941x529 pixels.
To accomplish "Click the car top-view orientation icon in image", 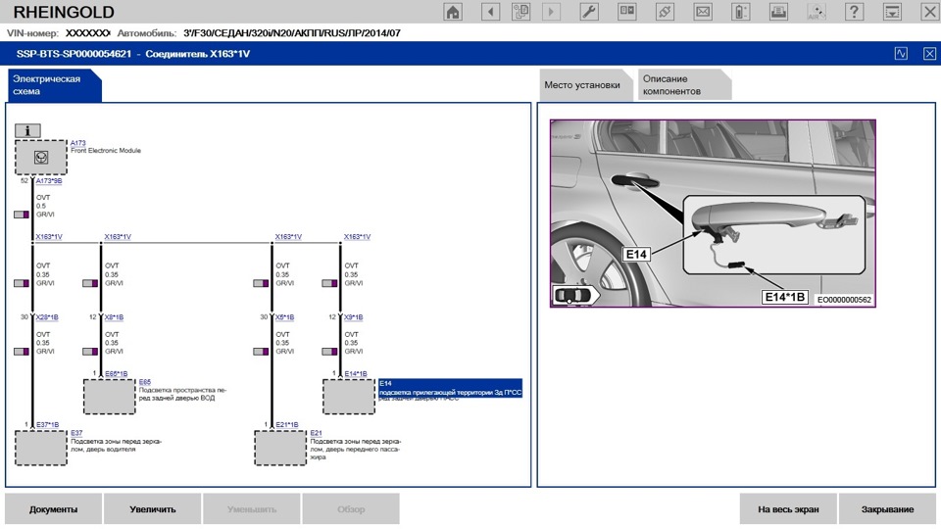I will tap(574, 295).
